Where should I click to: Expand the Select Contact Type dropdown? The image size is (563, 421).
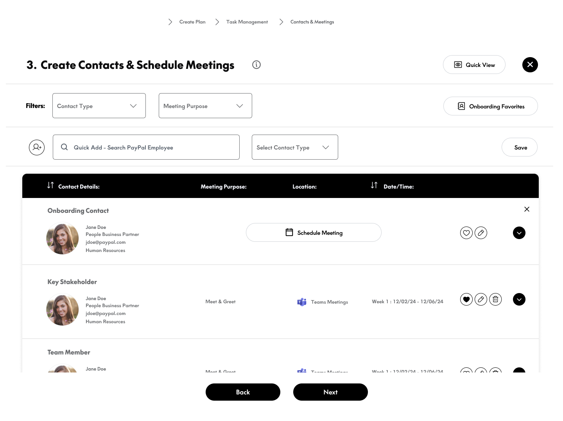pyautogui.click(x=295, y=147)
